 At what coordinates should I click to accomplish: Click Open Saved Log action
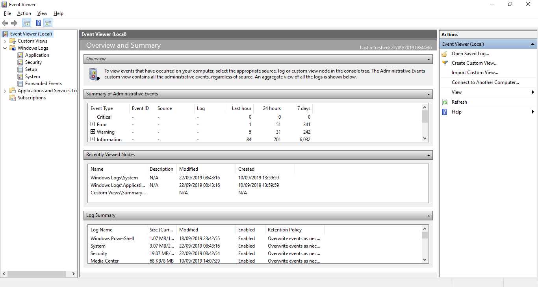[470, 54]
